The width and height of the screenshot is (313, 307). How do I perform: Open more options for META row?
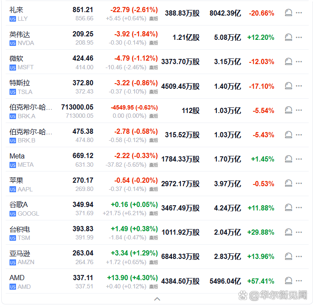(299, 159)
